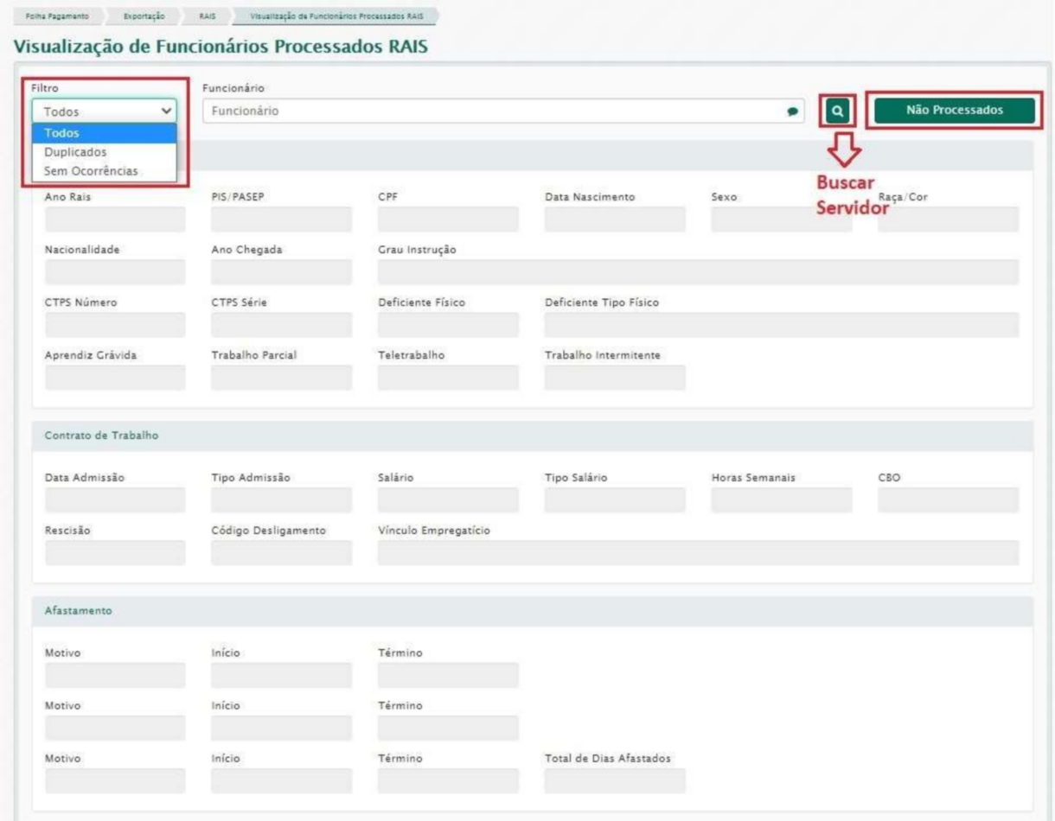1055x821 pixels.
Task: Click the CPF field
Action: coord(448,220)
